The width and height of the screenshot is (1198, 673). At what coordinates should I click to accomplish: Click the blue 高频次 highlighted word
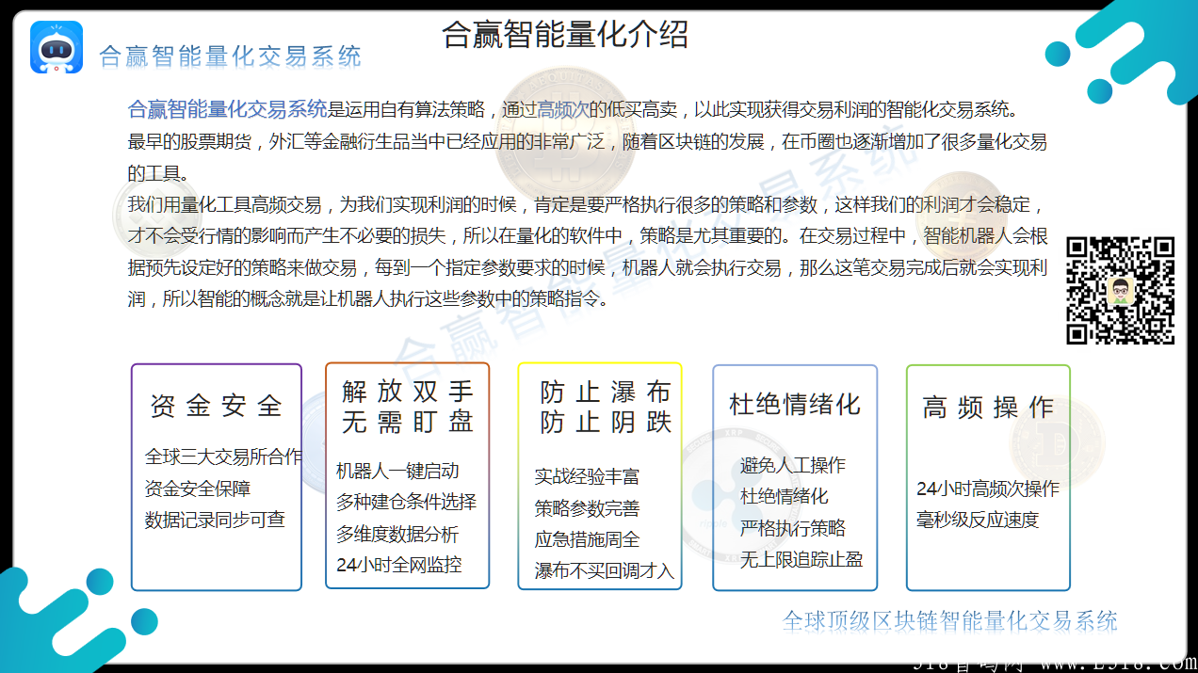click(563, 109)
